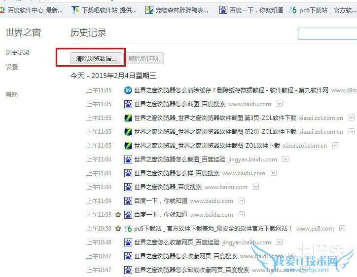Click the date header 今天 - 2015年2月4日星期三
357x277 pixels.
point(113,76)
